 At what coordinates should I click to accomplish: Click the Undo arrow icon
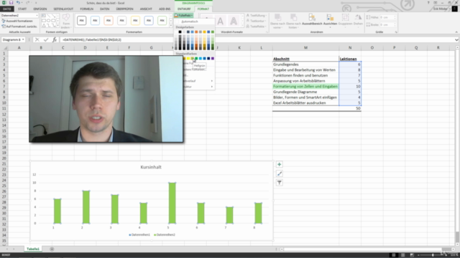(x=18, y=3)
